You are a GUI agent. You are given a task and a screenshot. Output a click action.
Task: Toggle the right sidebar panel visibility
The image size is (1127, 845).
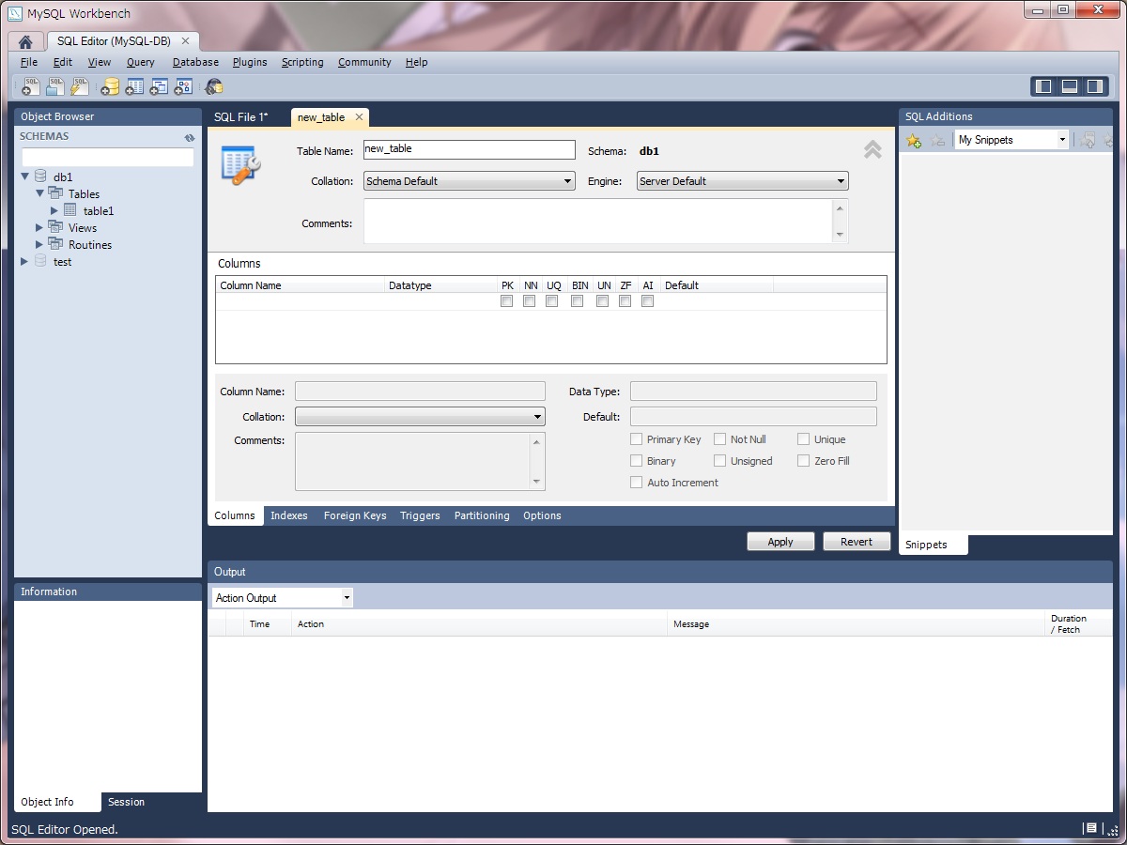pyautogui.click(x=1094, y=86)
